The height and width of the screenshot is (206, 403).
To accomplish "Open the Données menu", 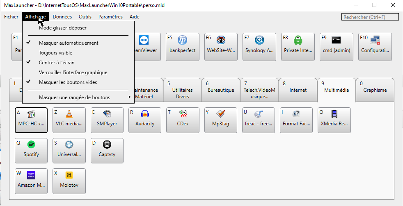I will (62, 17).
